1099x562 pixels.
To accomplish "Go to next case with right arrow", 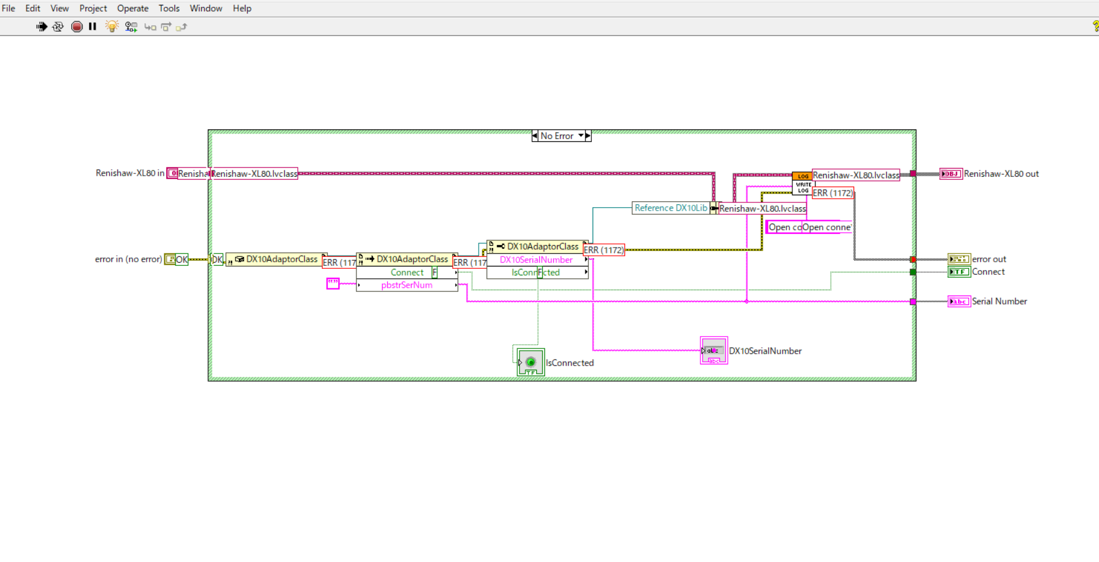I will click(x=588, y=136).
